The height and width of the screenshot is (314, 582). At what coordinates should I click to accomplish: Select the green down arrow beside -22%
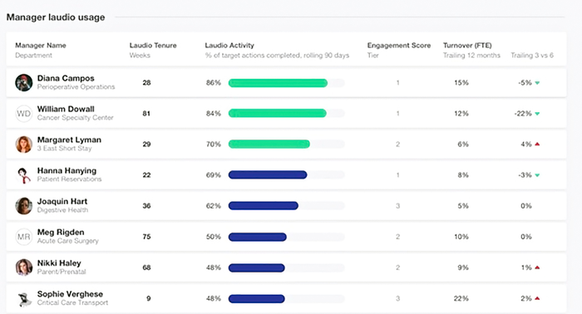pyautogui.click(x=537, y=114)
